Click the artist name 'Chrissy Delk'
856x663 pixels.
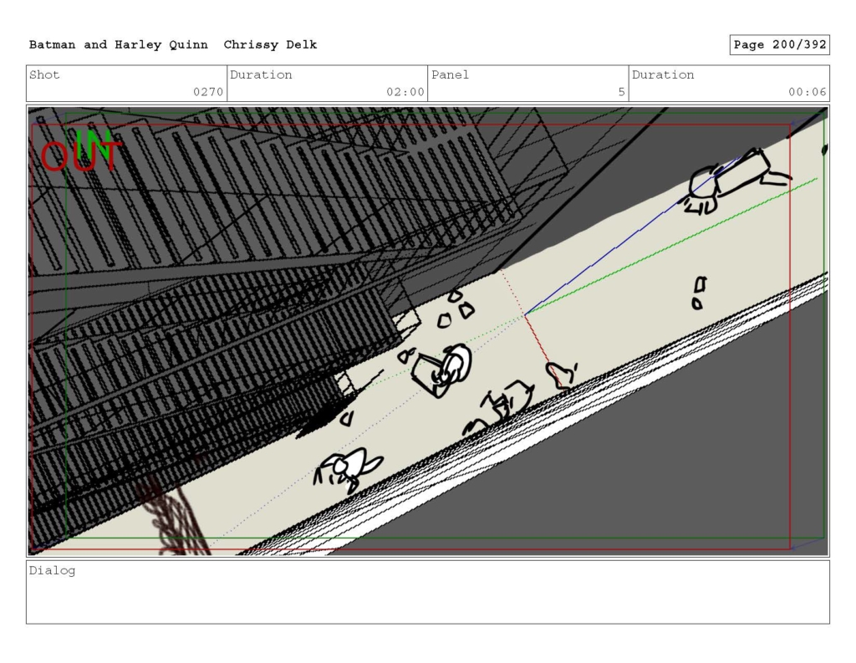(270, 45)
